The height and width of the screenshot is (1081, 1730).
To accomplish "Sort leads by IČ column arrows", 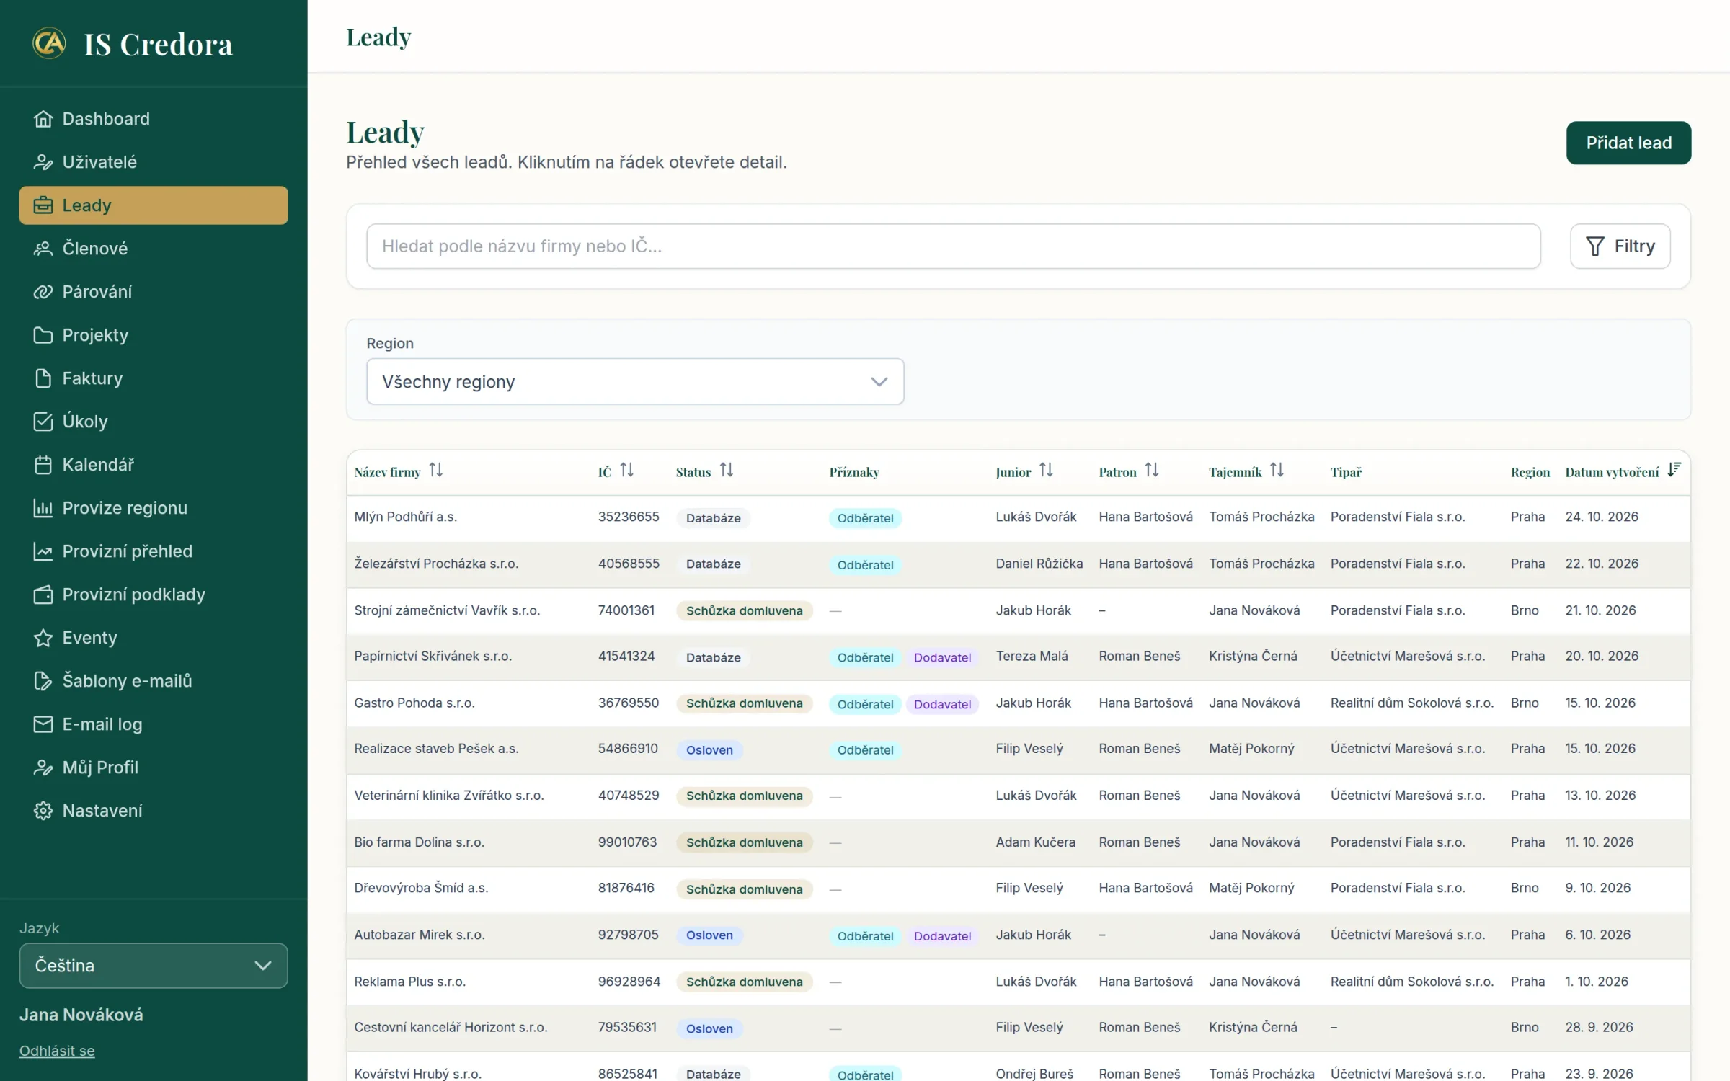I will (x=626, y=471).
